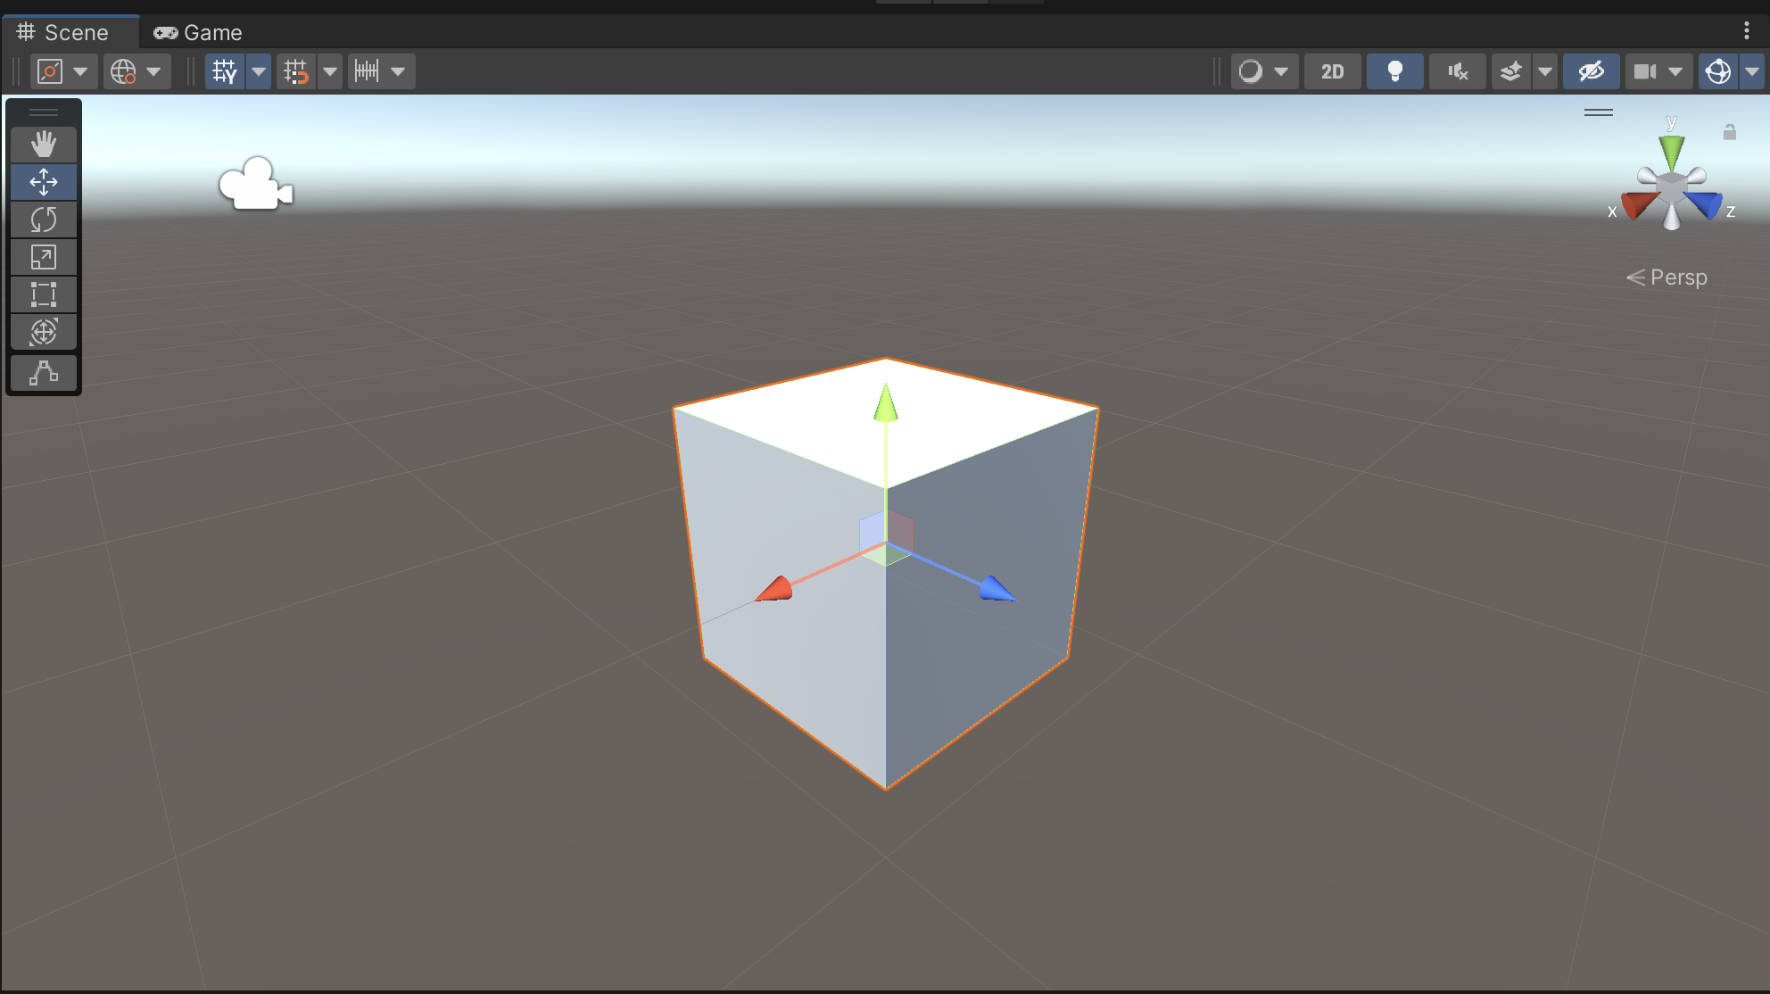Open the Scene view kebab options menu
Viewport: 1770px width, 994px height.
[1746, 31]
